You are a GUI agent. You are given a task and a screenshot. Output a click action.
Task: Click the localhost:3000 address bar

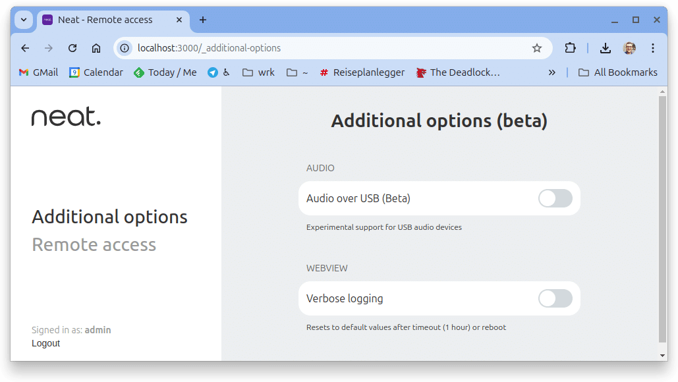(333, 48)
